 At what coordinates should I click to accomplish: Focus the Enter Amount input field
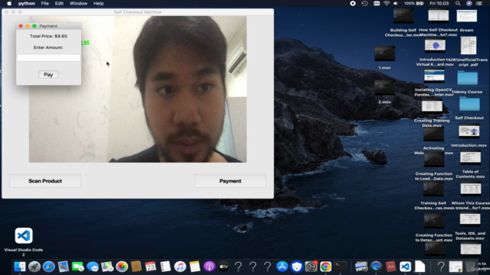[48, 58]
